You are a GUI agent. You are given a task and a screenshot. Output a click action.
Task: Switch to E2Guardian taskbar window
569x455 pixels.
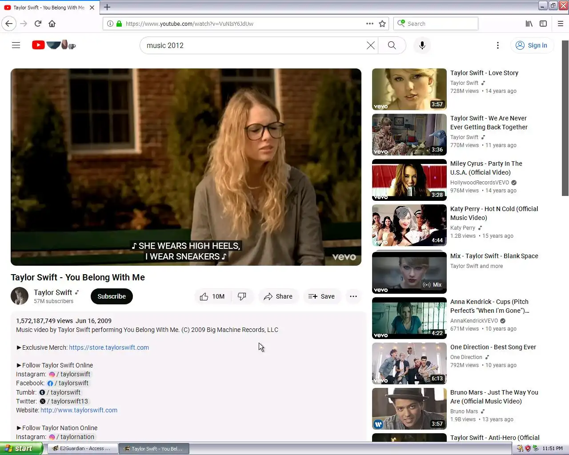click(83, 449)
